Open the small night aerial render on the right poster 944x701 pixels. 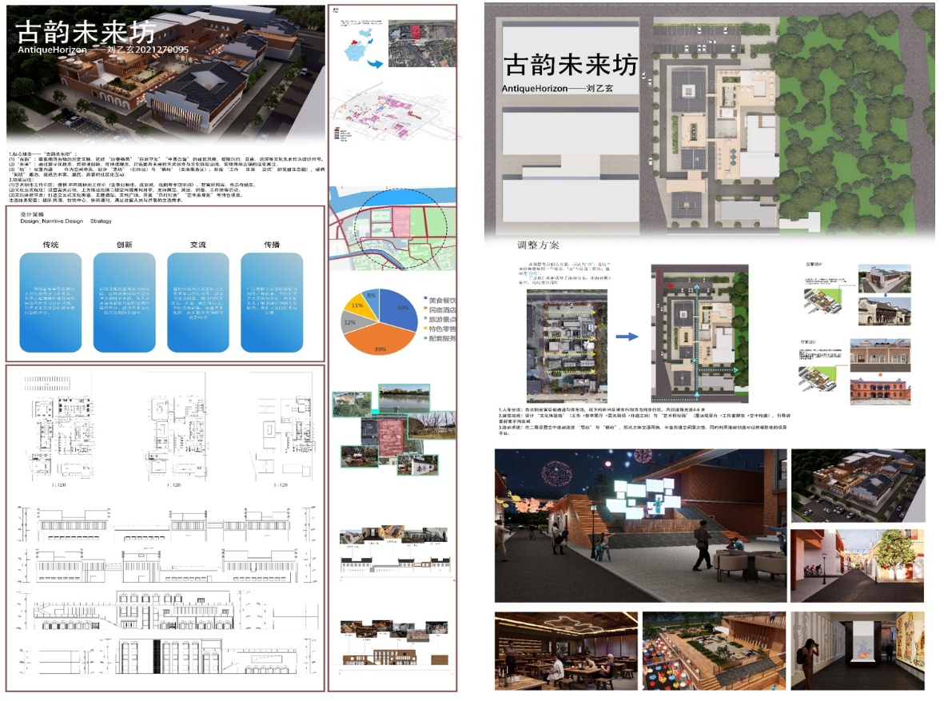pos(858,485)
